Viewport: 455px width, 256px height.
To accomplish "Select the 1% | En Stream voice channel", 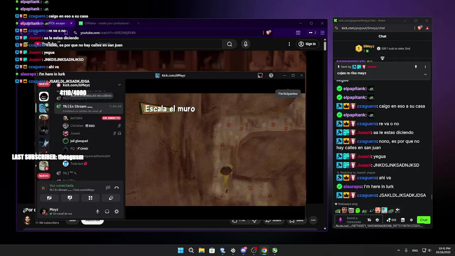I will click(89, 108).
